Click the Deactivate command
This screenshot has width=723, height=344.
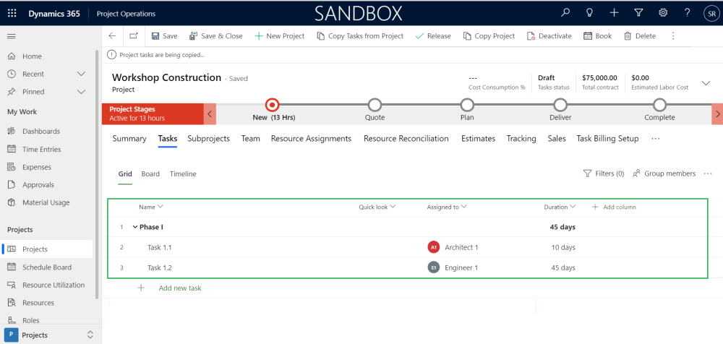tap(549, 36)
